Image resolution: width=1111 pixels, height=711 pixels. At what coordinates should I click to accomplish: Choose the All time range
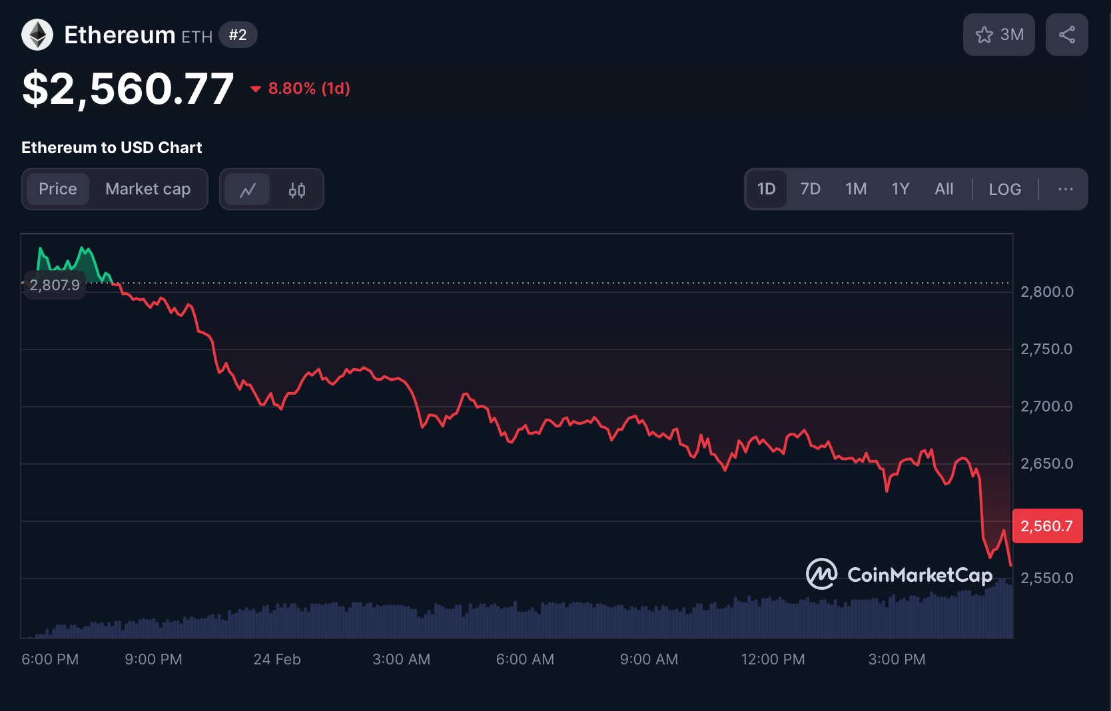pos(944,189)
